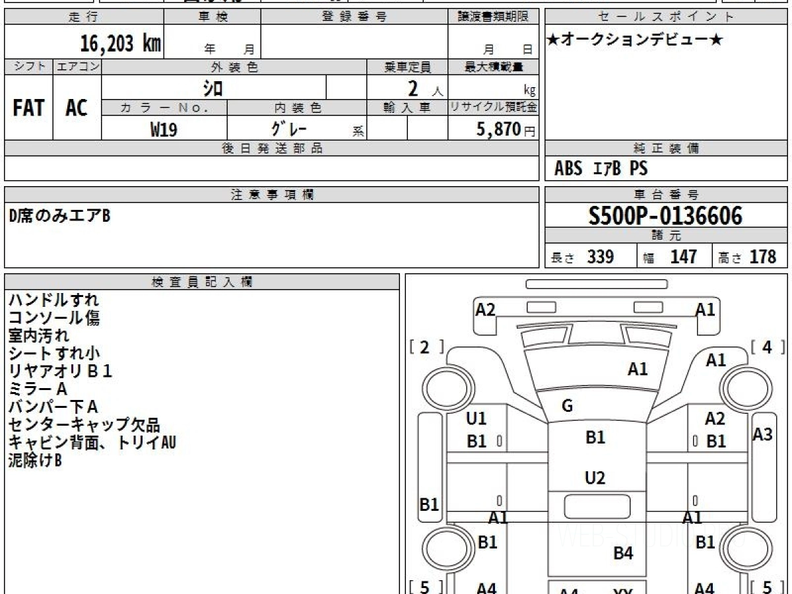This screenshot has height=594, width=792.
Task: Click the ミラーA note
Action: pyautogui.click(x=38, y=389)
